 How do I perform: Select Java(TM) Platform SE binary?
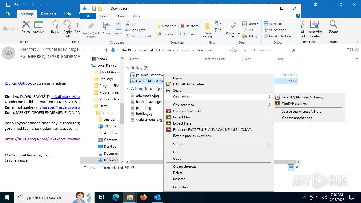click(309, 97)
